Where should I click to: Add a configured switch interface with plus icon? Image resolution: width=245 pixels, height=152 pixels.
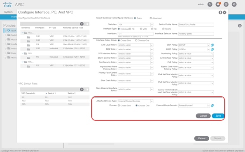tap(82, 24)
